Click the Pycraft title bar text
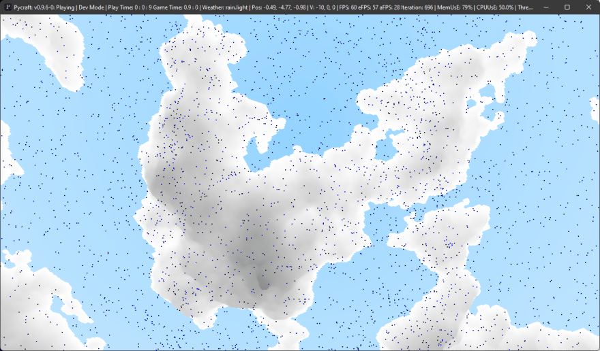Viewport: 600px width, 351px height. 273,7
